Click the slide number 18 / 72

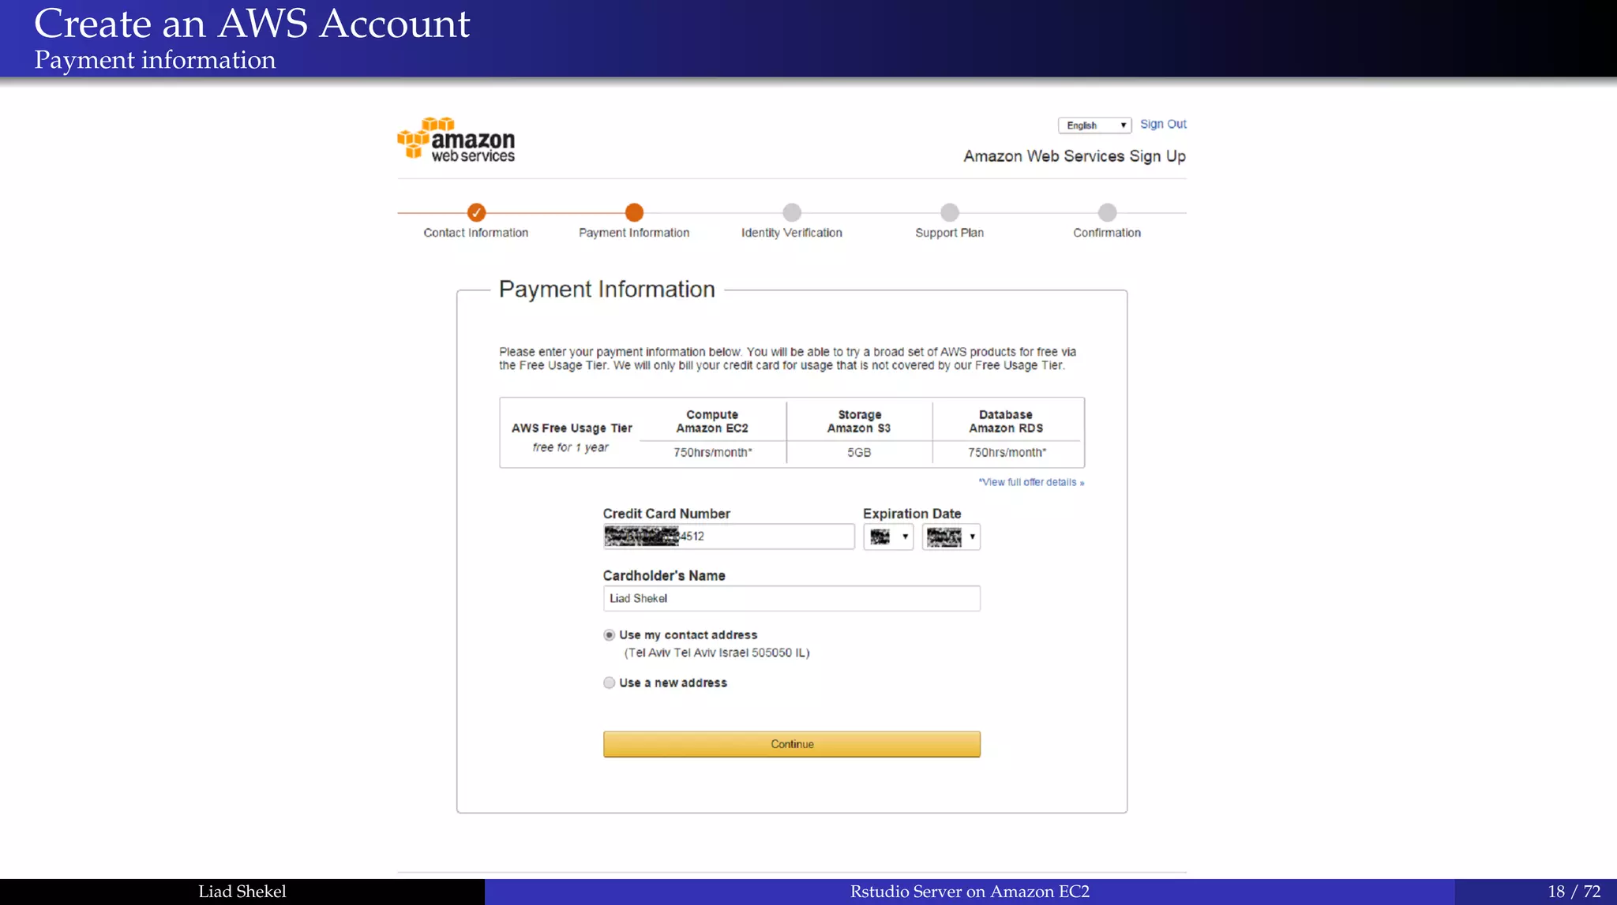(x=1574, y=892)
